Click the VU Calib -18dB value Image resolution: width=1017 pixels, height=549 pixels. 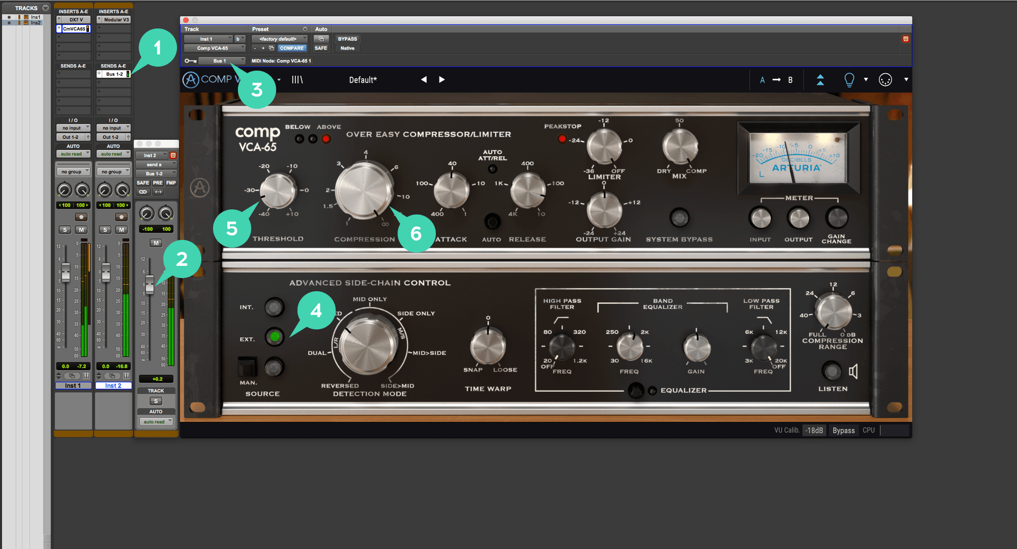[814, 430]
